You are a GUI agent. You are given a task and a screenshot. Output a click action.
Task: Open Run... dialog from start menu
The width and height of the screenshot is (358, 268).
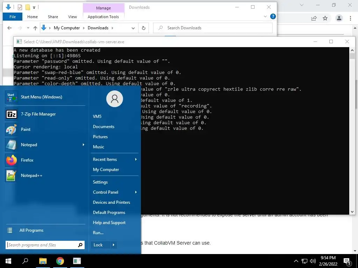[98, 233]
